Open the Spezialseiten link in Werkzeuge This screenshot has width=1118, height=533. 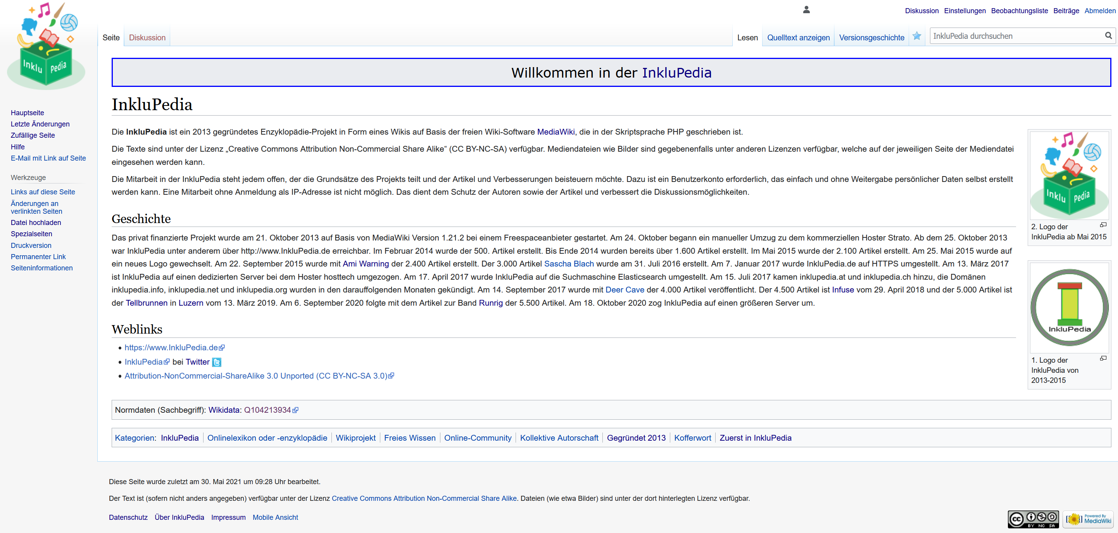31,234
